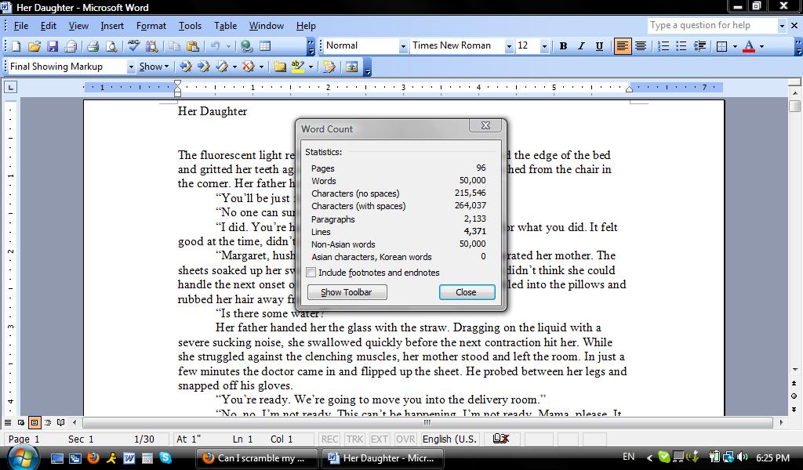Open the Show markup dropdown
The width and height of the screenshot is (803, 470).
coord(154,67)
